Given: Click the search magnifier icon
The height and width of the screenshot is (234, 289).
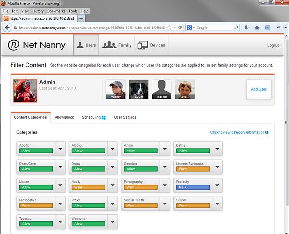Looking at the screenshot, I should click(236, 28).
